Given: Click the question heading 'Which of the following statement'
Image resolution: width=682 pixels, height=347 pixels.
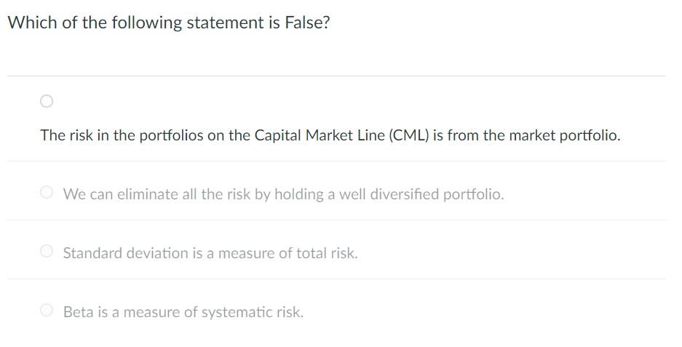Looking at the screenshot, I should [168, 23].
